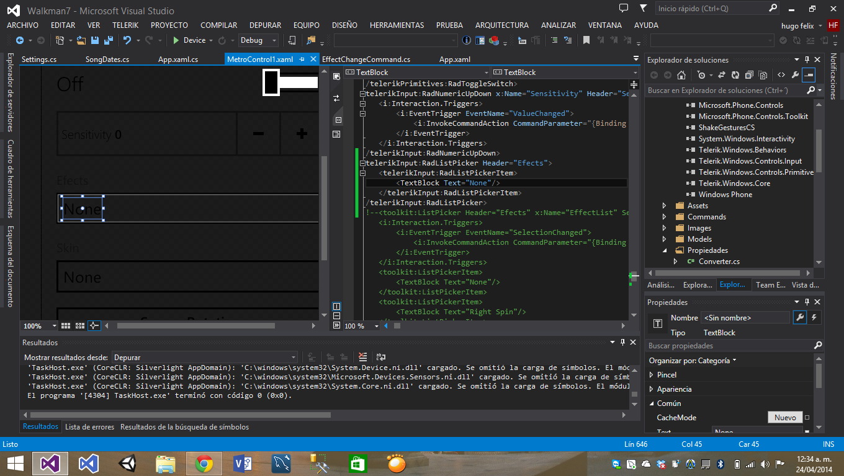Click Sync with Active Document icon
Screen dimensions: 844x476
(x=722, y=75)
